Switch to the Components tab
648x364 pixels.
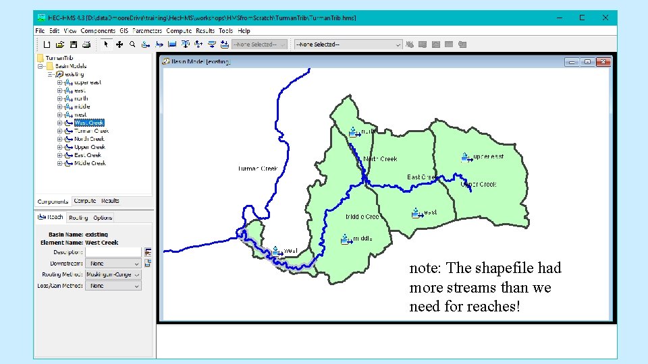click(x=53, y=202)
